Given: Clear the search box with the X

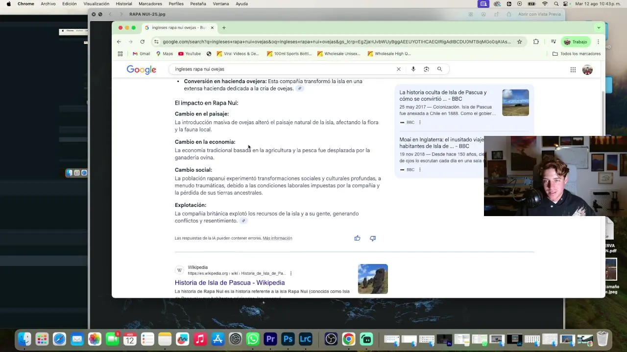Looking at the screenshot, I should click(x=399, y=69).
